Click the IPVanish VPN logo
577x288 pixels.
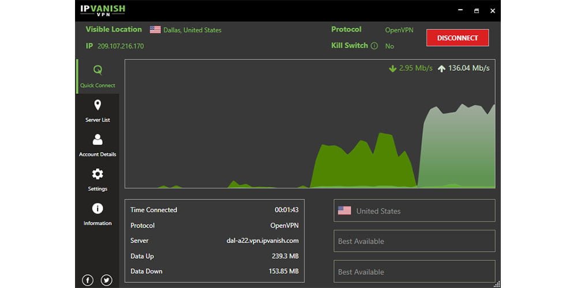click(x=103, y=10)
